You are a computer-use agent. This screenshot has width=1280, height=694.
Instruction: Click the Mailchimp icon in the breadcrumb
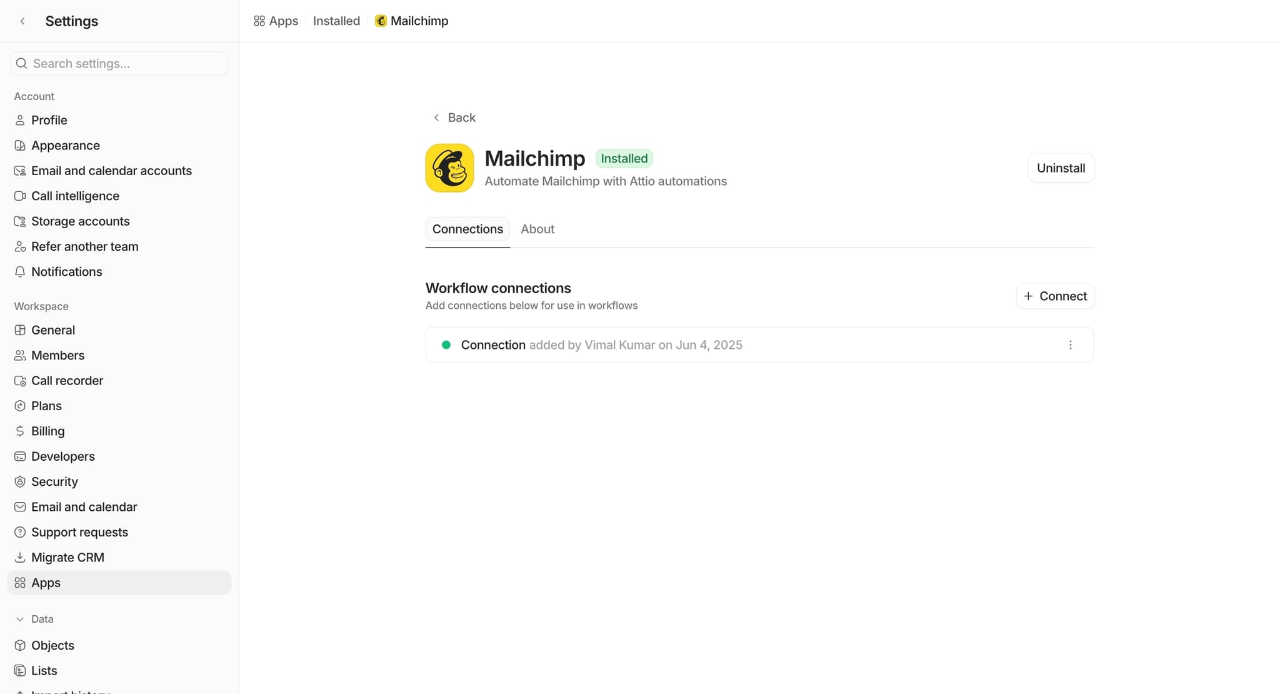click(381, 21)
